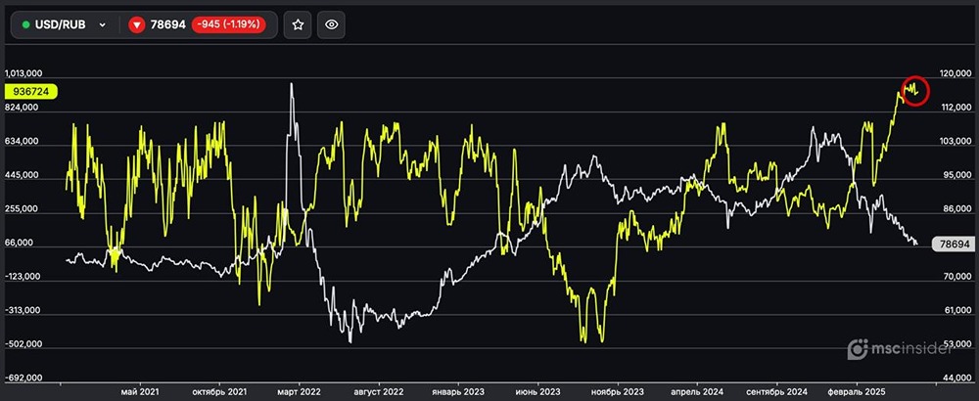The width and height of the screenshot is (979, 401).
Task: Click the 255,000 left axis tick
Action: [22, 209]
